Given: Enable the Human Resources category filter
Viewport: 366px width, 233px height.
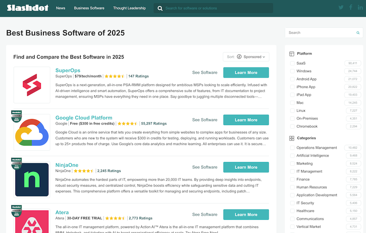Looking at the screenshot, I should click(292, 187).
